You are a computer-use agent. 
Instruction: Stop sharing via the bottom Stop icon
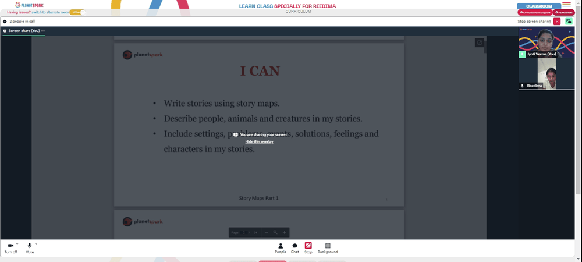pyautogui.click(x=308, y=248)
